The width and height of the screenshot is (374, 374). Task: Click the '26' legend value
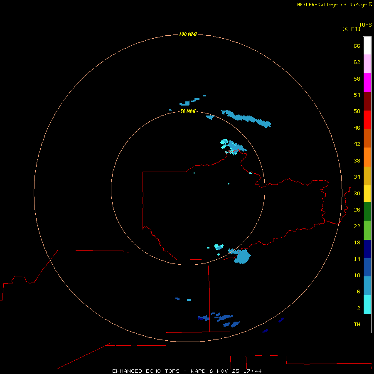[357, 209]
